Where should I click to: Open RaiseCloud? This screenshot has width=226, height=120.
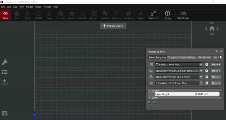183,15
